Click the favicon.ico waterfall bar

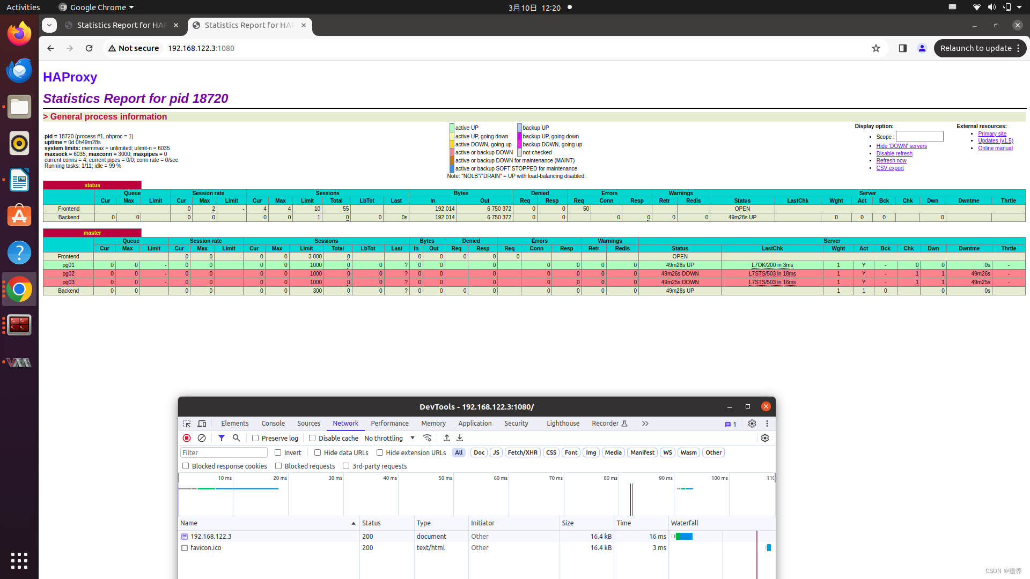[769, 548]
